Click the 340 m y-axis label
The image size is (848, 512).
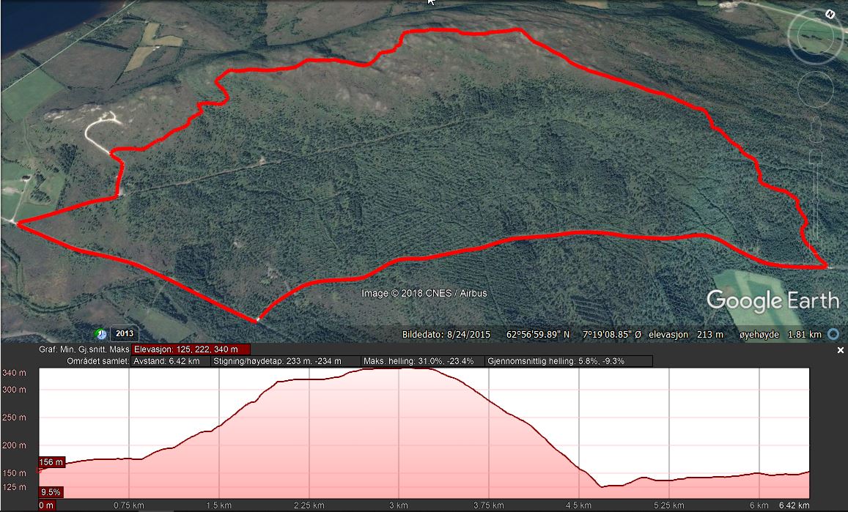[x=14, y=373]
